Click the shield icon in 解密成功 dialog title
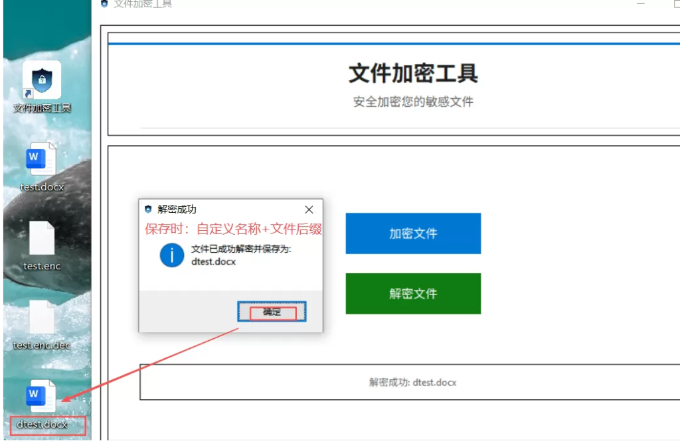680x441 pixels. pyautogui.click(x=148, y=210)
